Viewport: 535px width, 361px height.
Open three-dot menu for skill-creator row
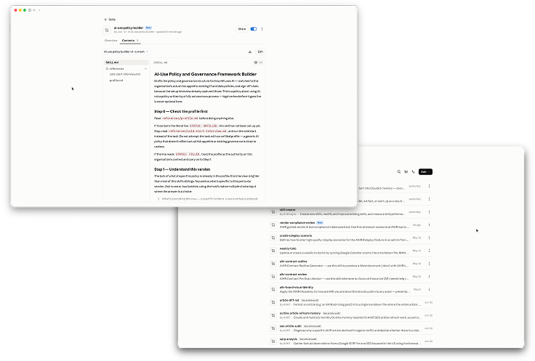(429, 212)
